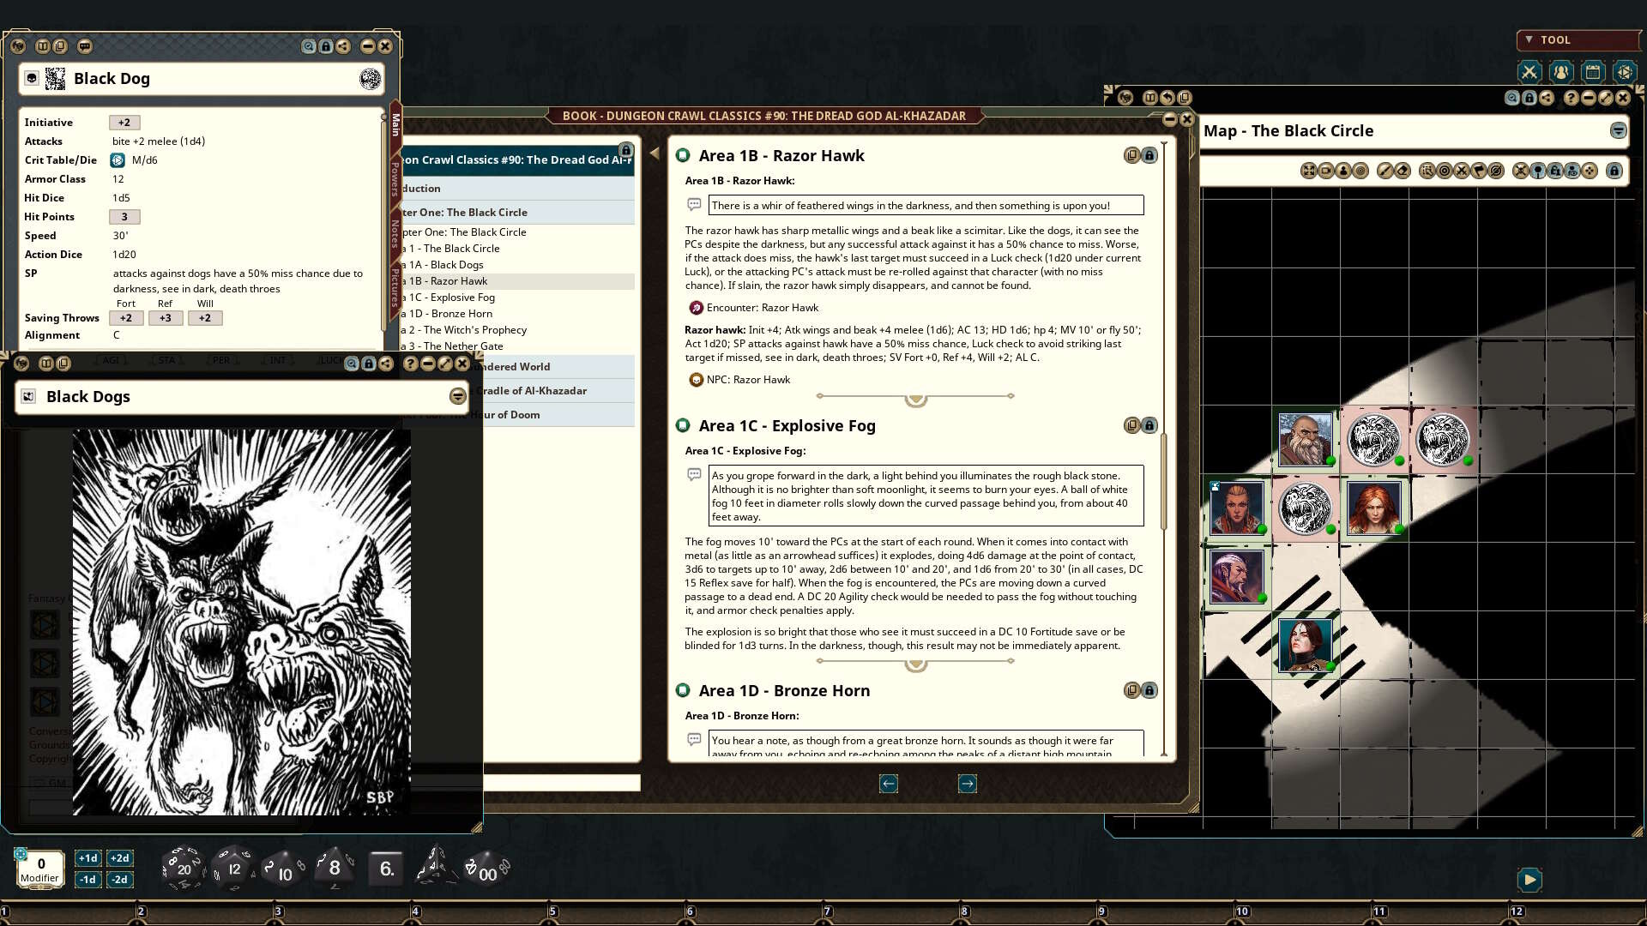Click fit-to-window icon in map toolbar
The width and height of the screenshot is (1647, 926).
point(1309,171)
